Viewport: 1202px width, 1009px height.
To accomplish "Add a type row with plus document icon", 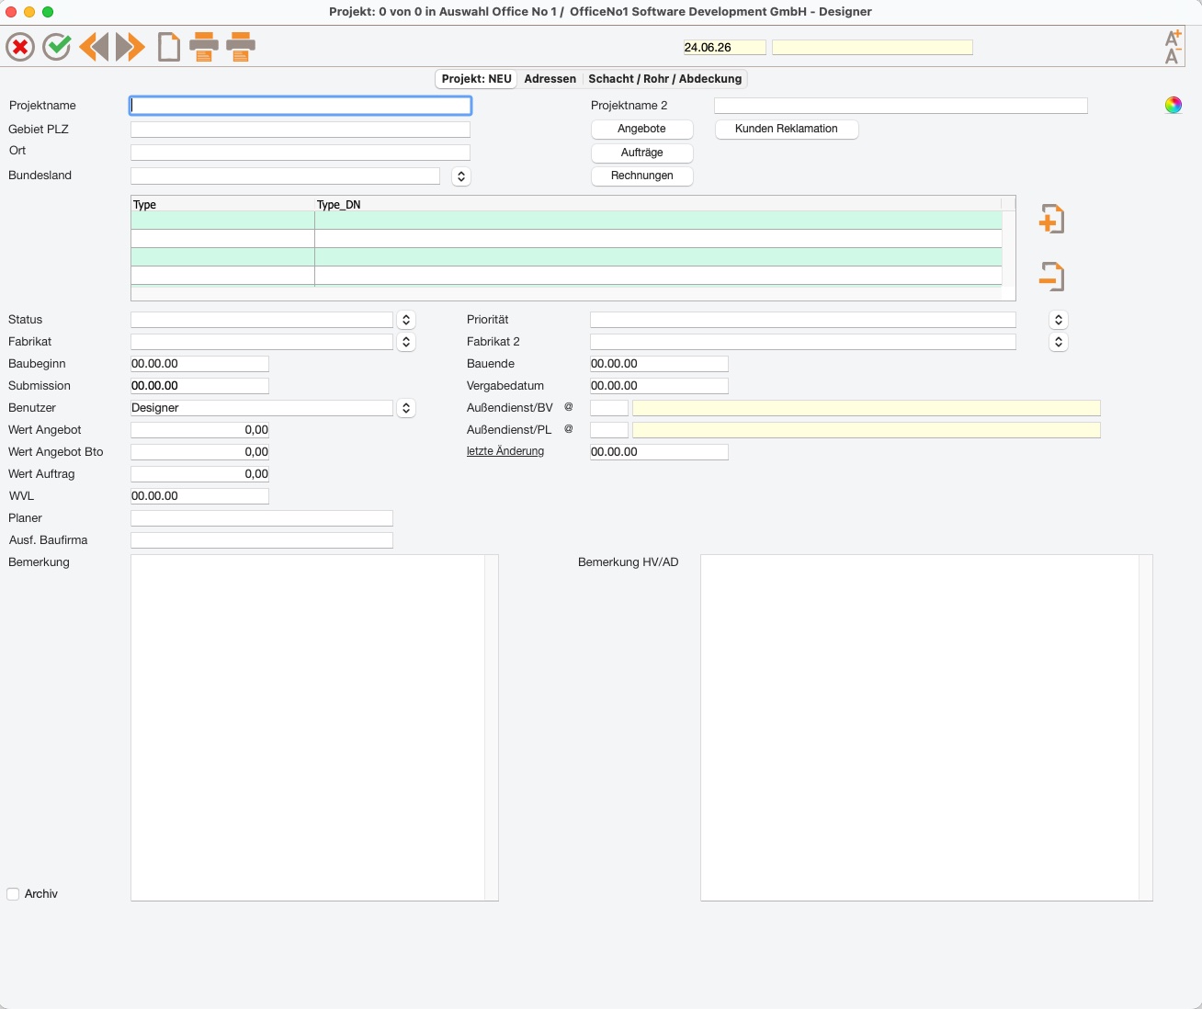I will click(1051, 219).
